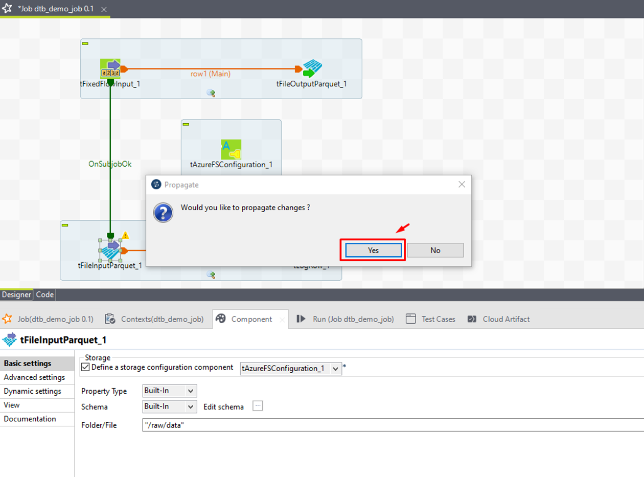Open Advanced settings section
644x477 pixels.
[x=37, y=377]
